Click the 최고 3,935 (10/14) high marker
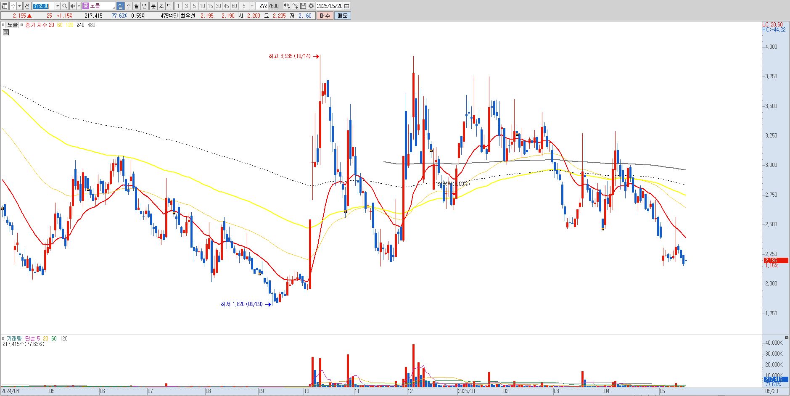790x396 pixels. 294,56
